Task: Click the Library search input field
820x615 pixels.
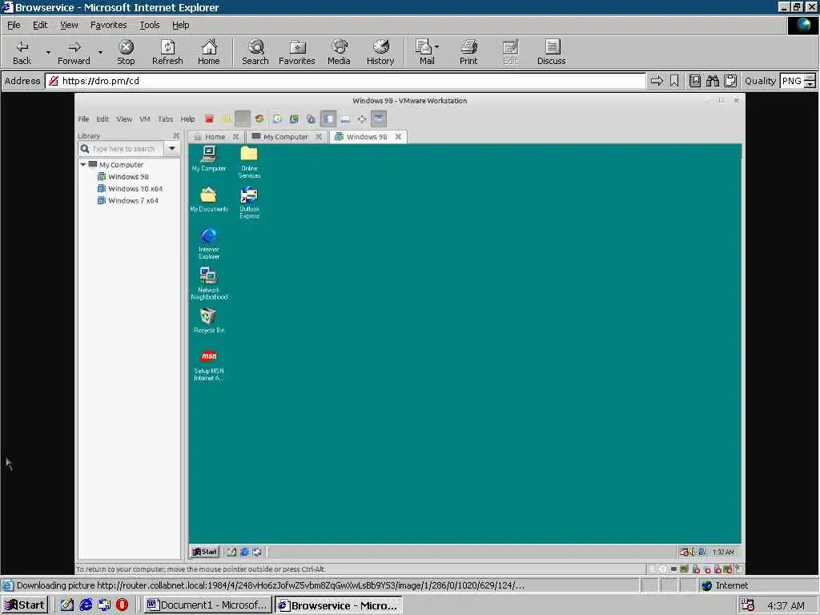Action: 122,148
